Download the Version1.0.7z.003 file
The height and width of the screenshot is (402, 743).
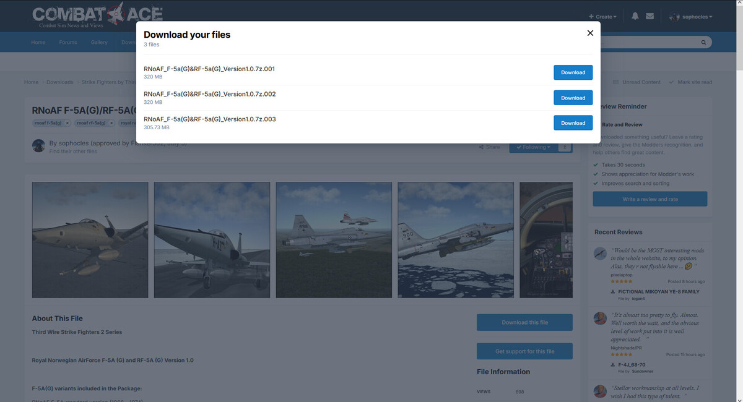pyautogui.click(x=573, y=123)
